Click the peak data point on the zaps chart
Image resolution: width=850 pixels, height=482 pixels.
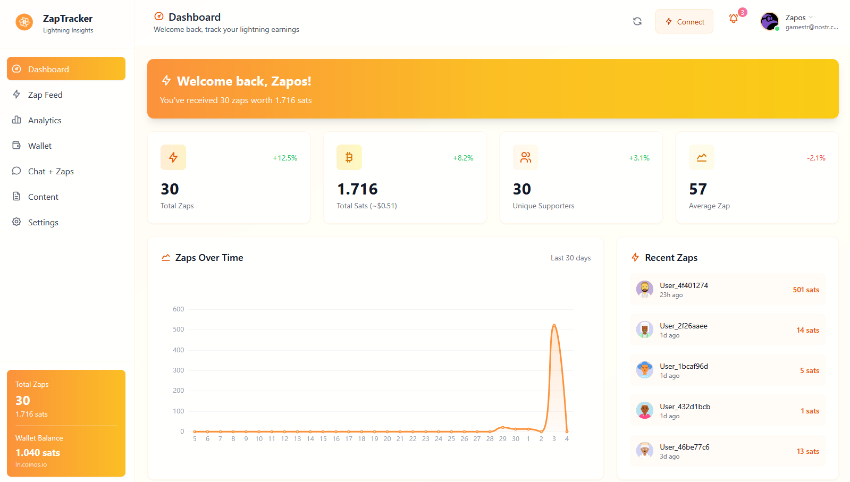[554, 325]
